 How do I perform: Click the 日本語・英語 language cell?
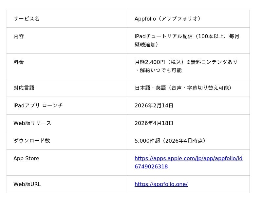click(184, 88)
